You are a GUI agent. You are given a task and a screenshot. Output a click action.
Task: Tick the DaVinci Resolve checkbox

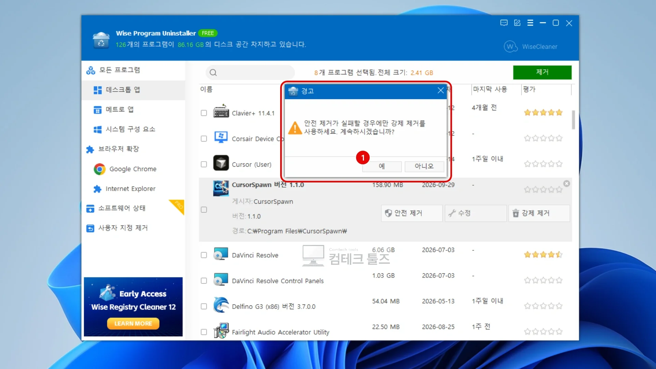[x=204, y=255]
